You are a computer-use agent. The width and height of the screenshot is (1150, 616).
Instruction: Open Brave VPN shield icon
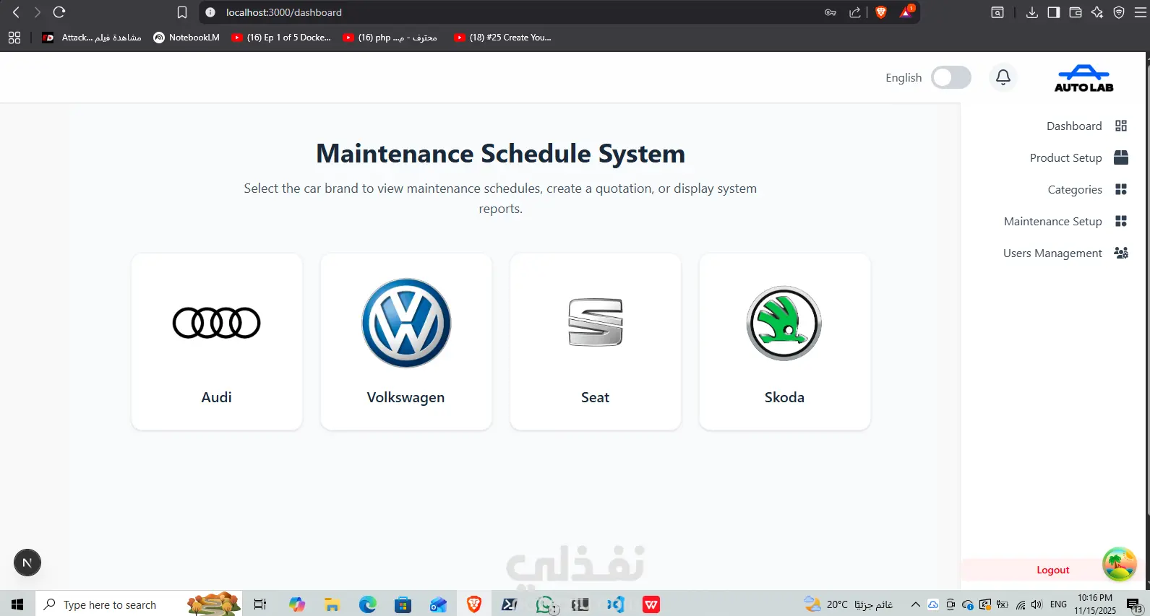tap(1119, 12)
